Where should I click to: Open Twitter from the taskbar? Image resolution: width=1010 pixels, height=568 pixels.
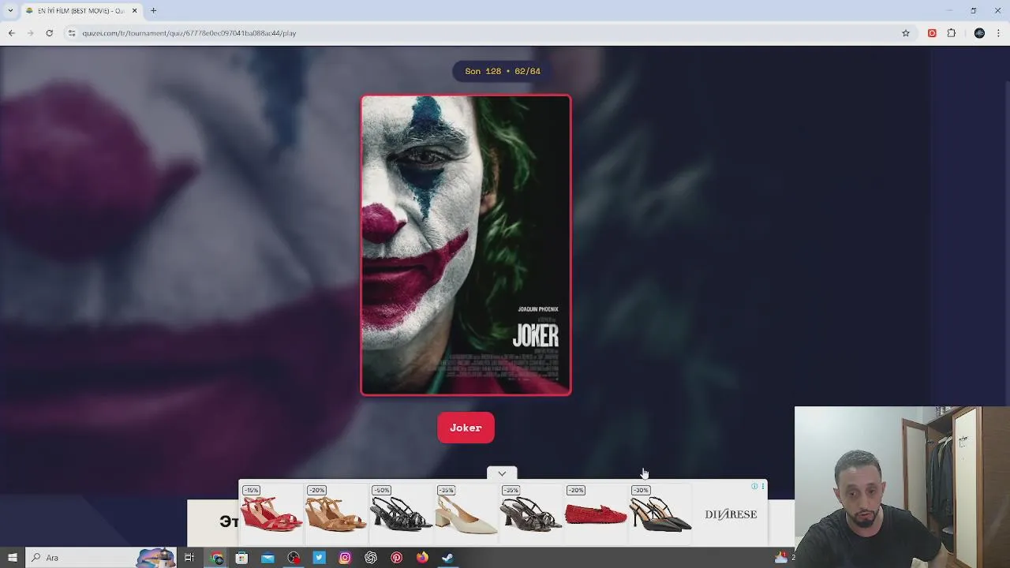(319, 558)
